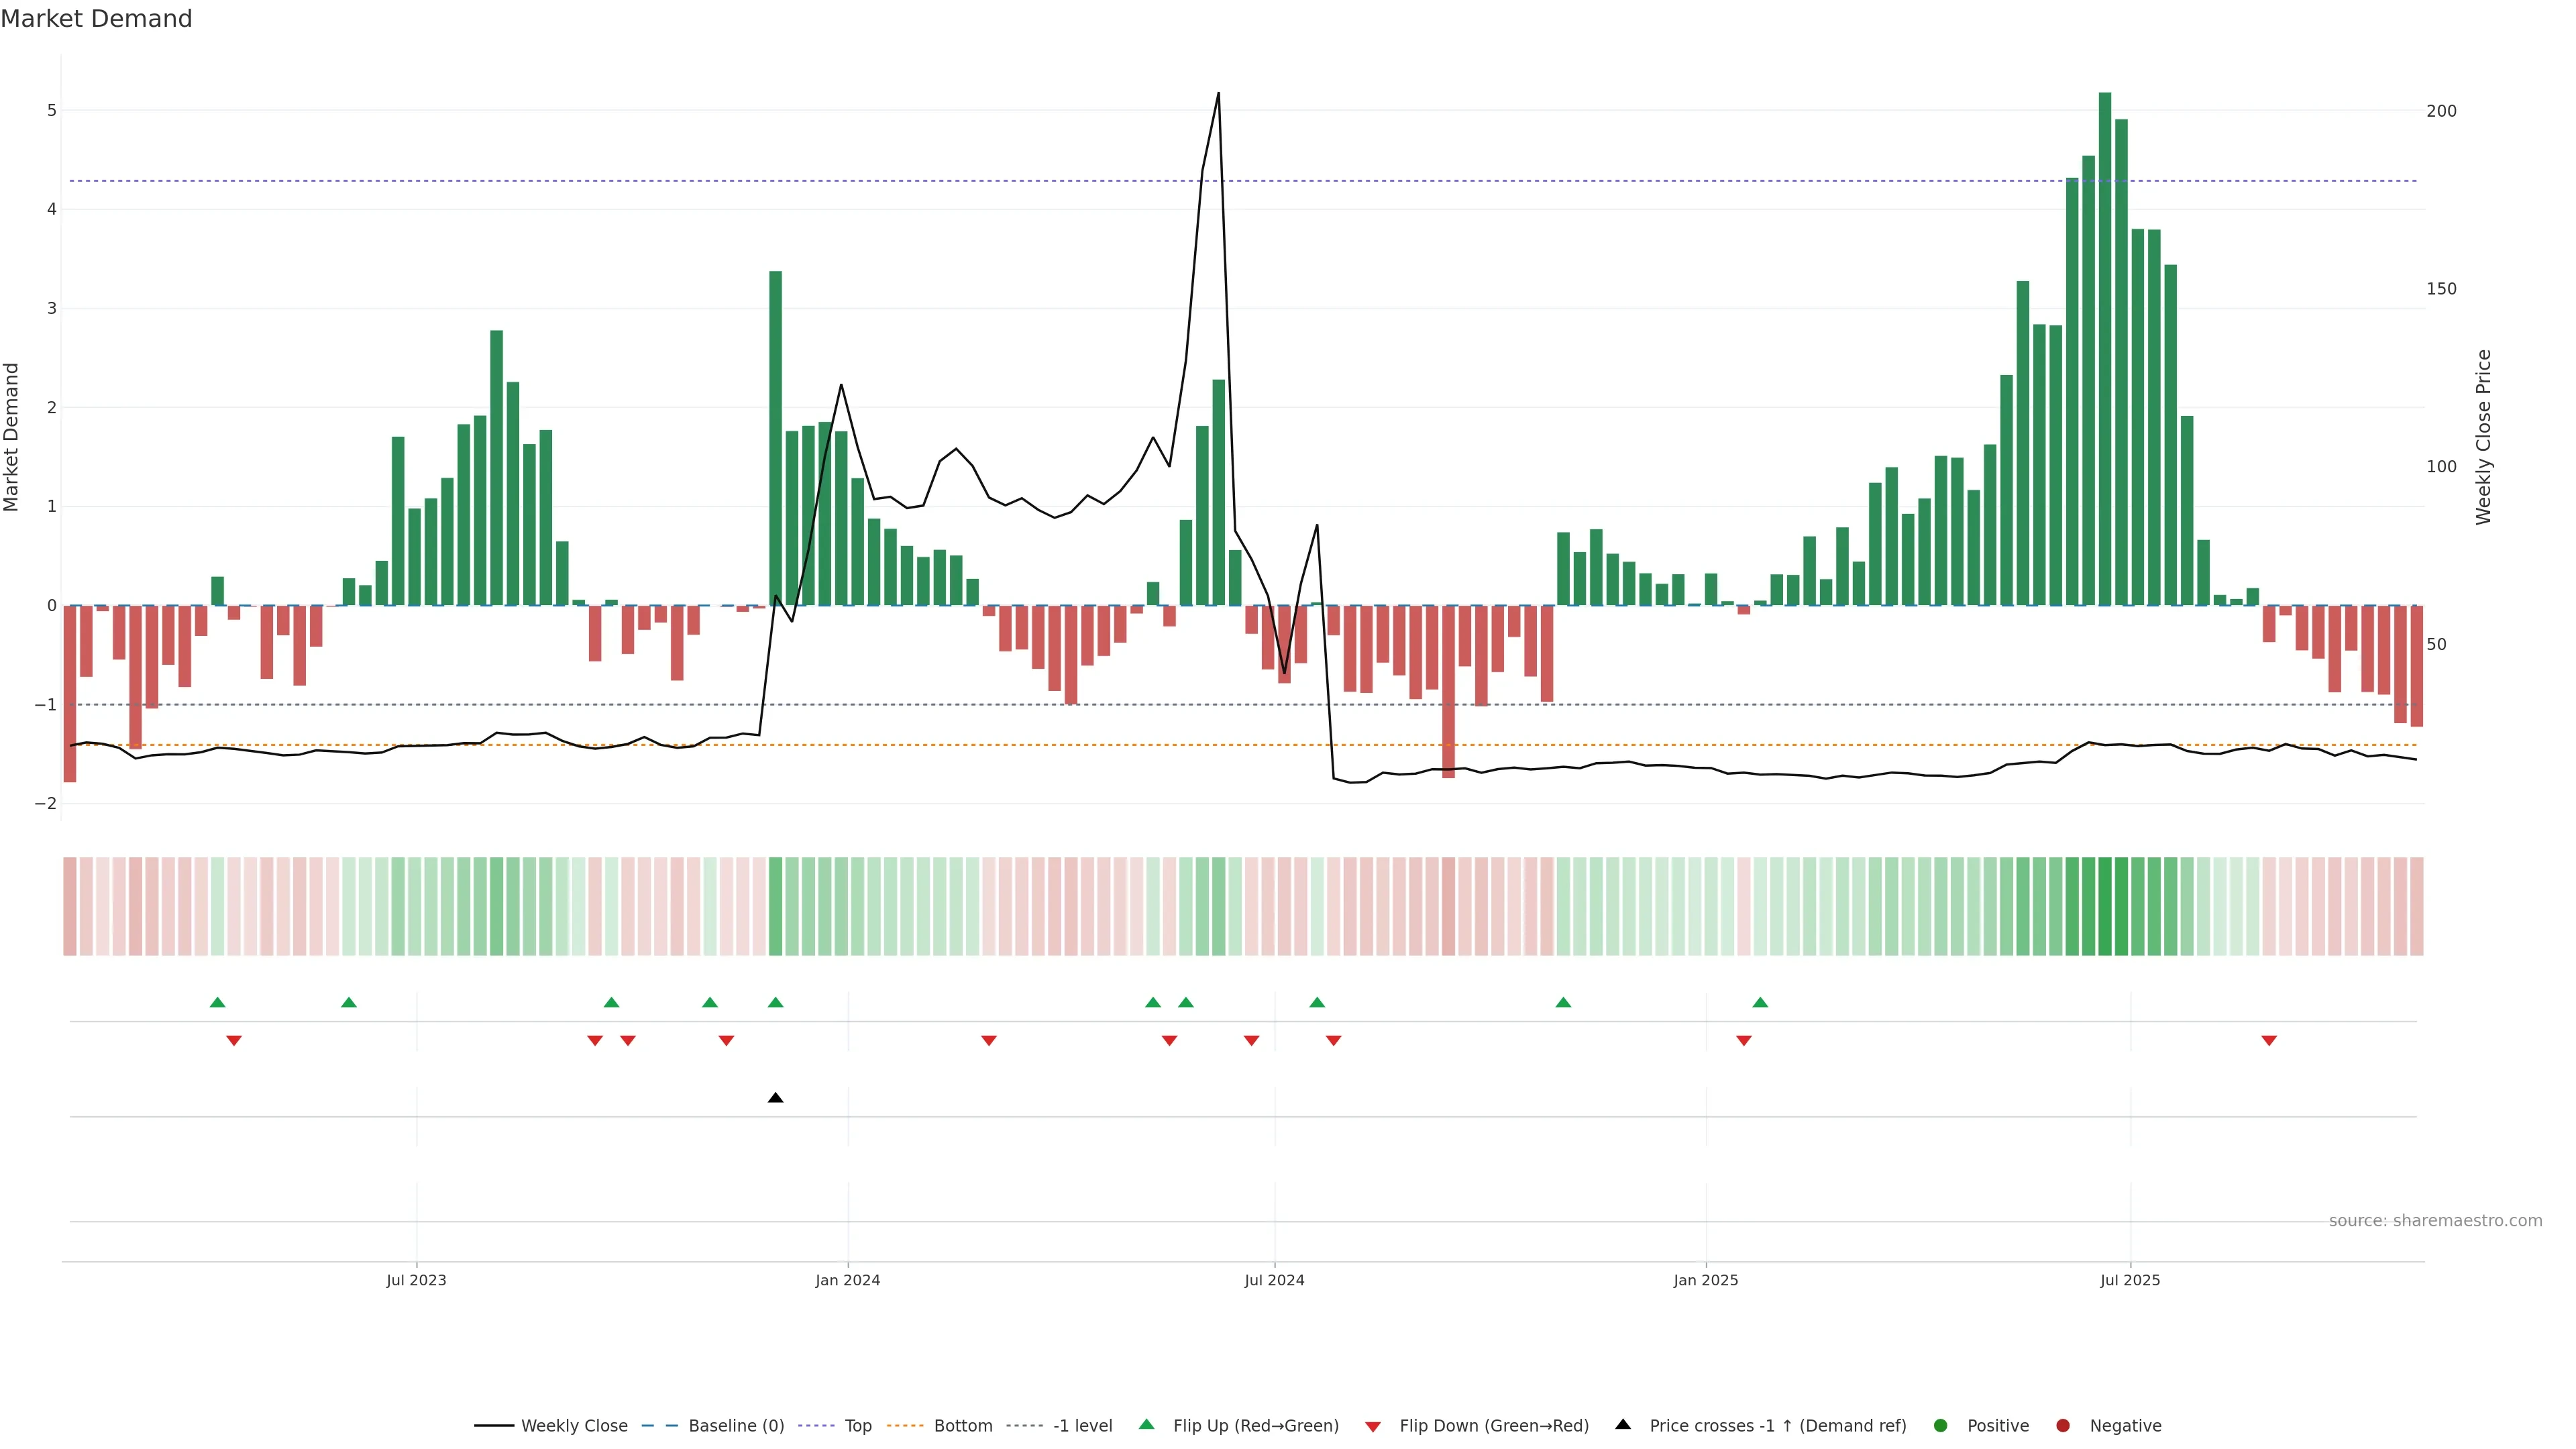Click the source: sharemaestro.com text
Screen dimensions: 2576x1449
coord(2435,1220)
